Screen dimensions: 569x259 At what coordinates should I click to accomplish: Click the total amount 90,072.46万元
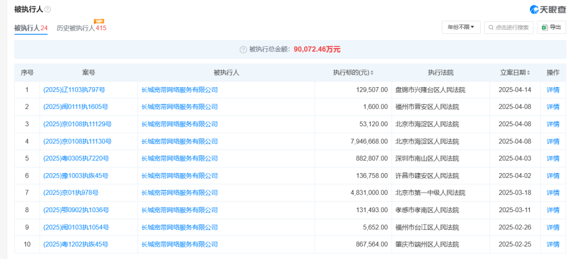click(317, 50)
